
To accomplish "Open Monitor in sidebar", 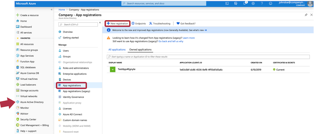I will (22, 108).
